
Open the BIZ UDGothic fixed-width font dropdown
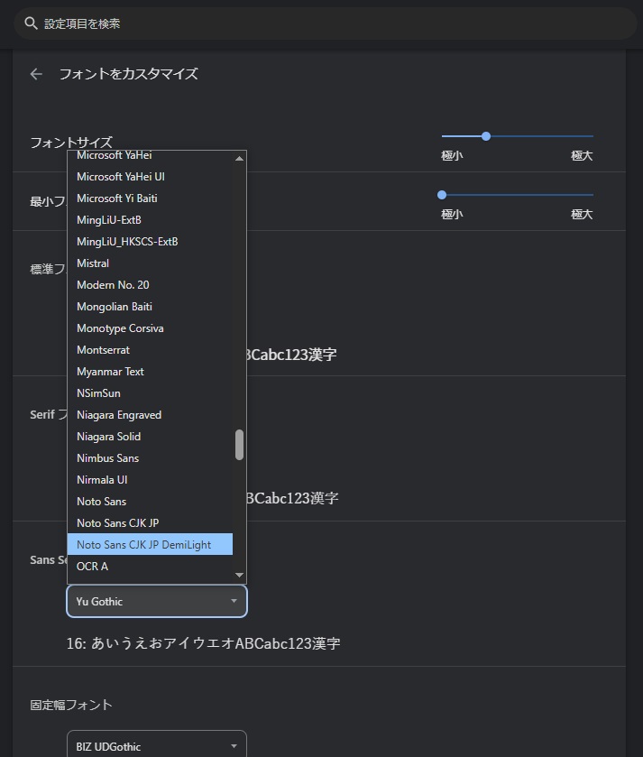157,744
